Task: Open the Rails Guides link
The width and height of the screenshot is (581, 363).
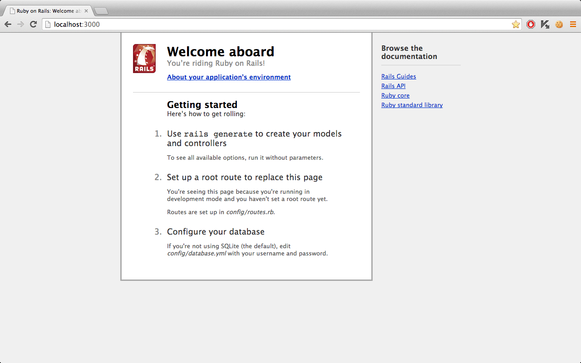Action: coord(399,76)
